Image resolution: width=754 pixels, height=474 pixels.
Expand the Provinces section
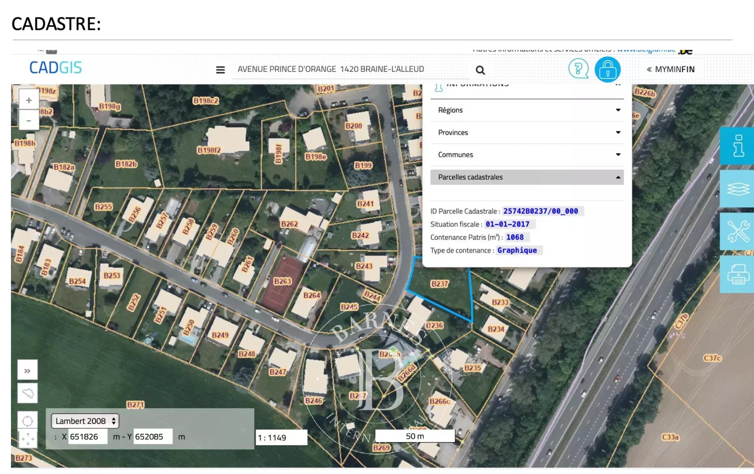click(527, 132)
